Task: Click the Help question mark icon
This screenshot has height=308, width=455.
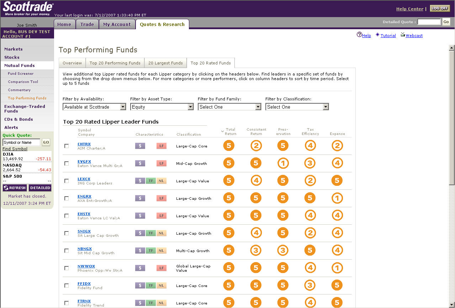Action: click(359, 35)
